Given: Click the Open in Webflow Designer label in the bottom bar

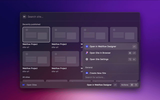Looking at the screenshot, I should click(x=99, y=85).
